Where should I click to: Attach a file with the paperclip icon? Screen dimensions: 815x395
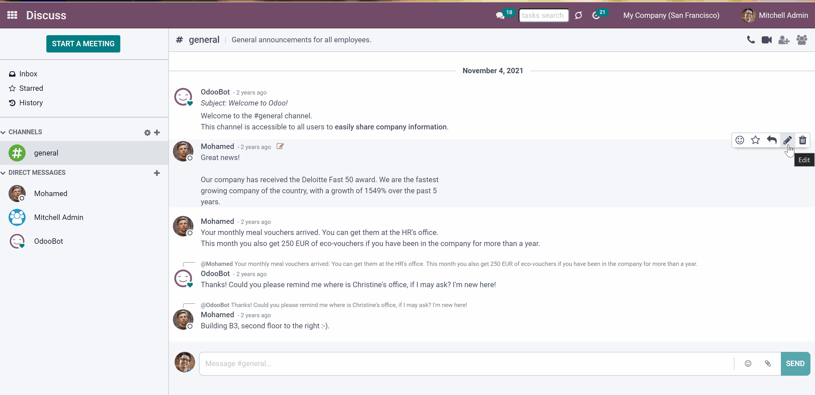pos(768,364)
